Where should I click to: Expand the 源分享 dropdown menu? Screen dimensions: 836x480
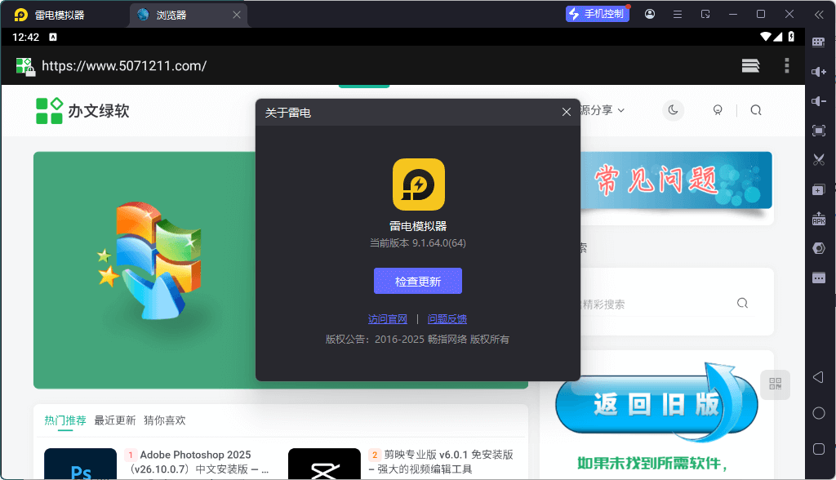603,110
